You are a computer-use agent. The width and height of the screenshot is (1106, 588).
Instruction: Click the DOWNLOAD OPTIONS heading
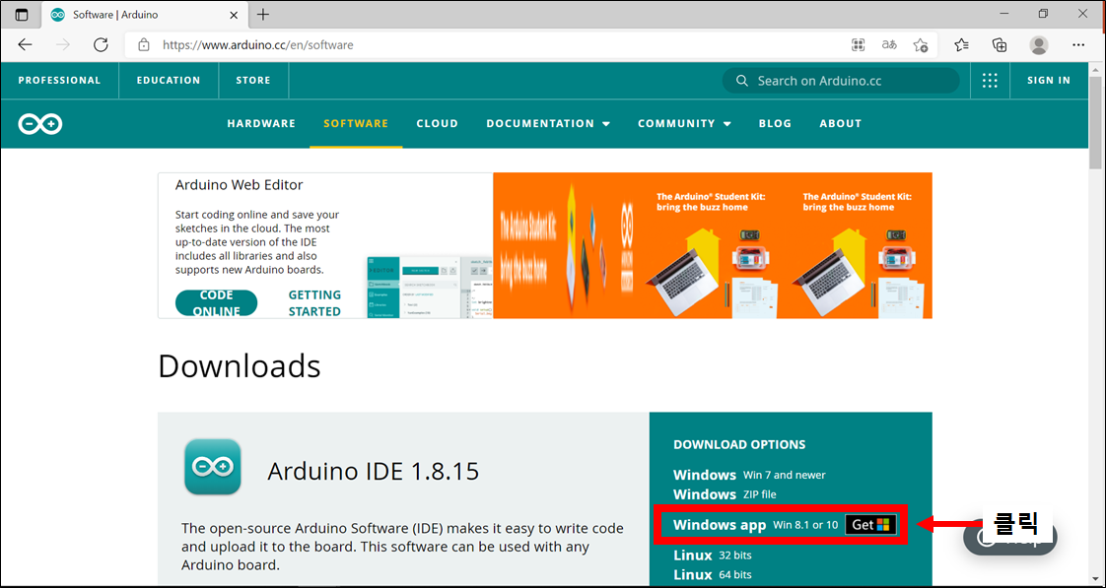(739, 445)
